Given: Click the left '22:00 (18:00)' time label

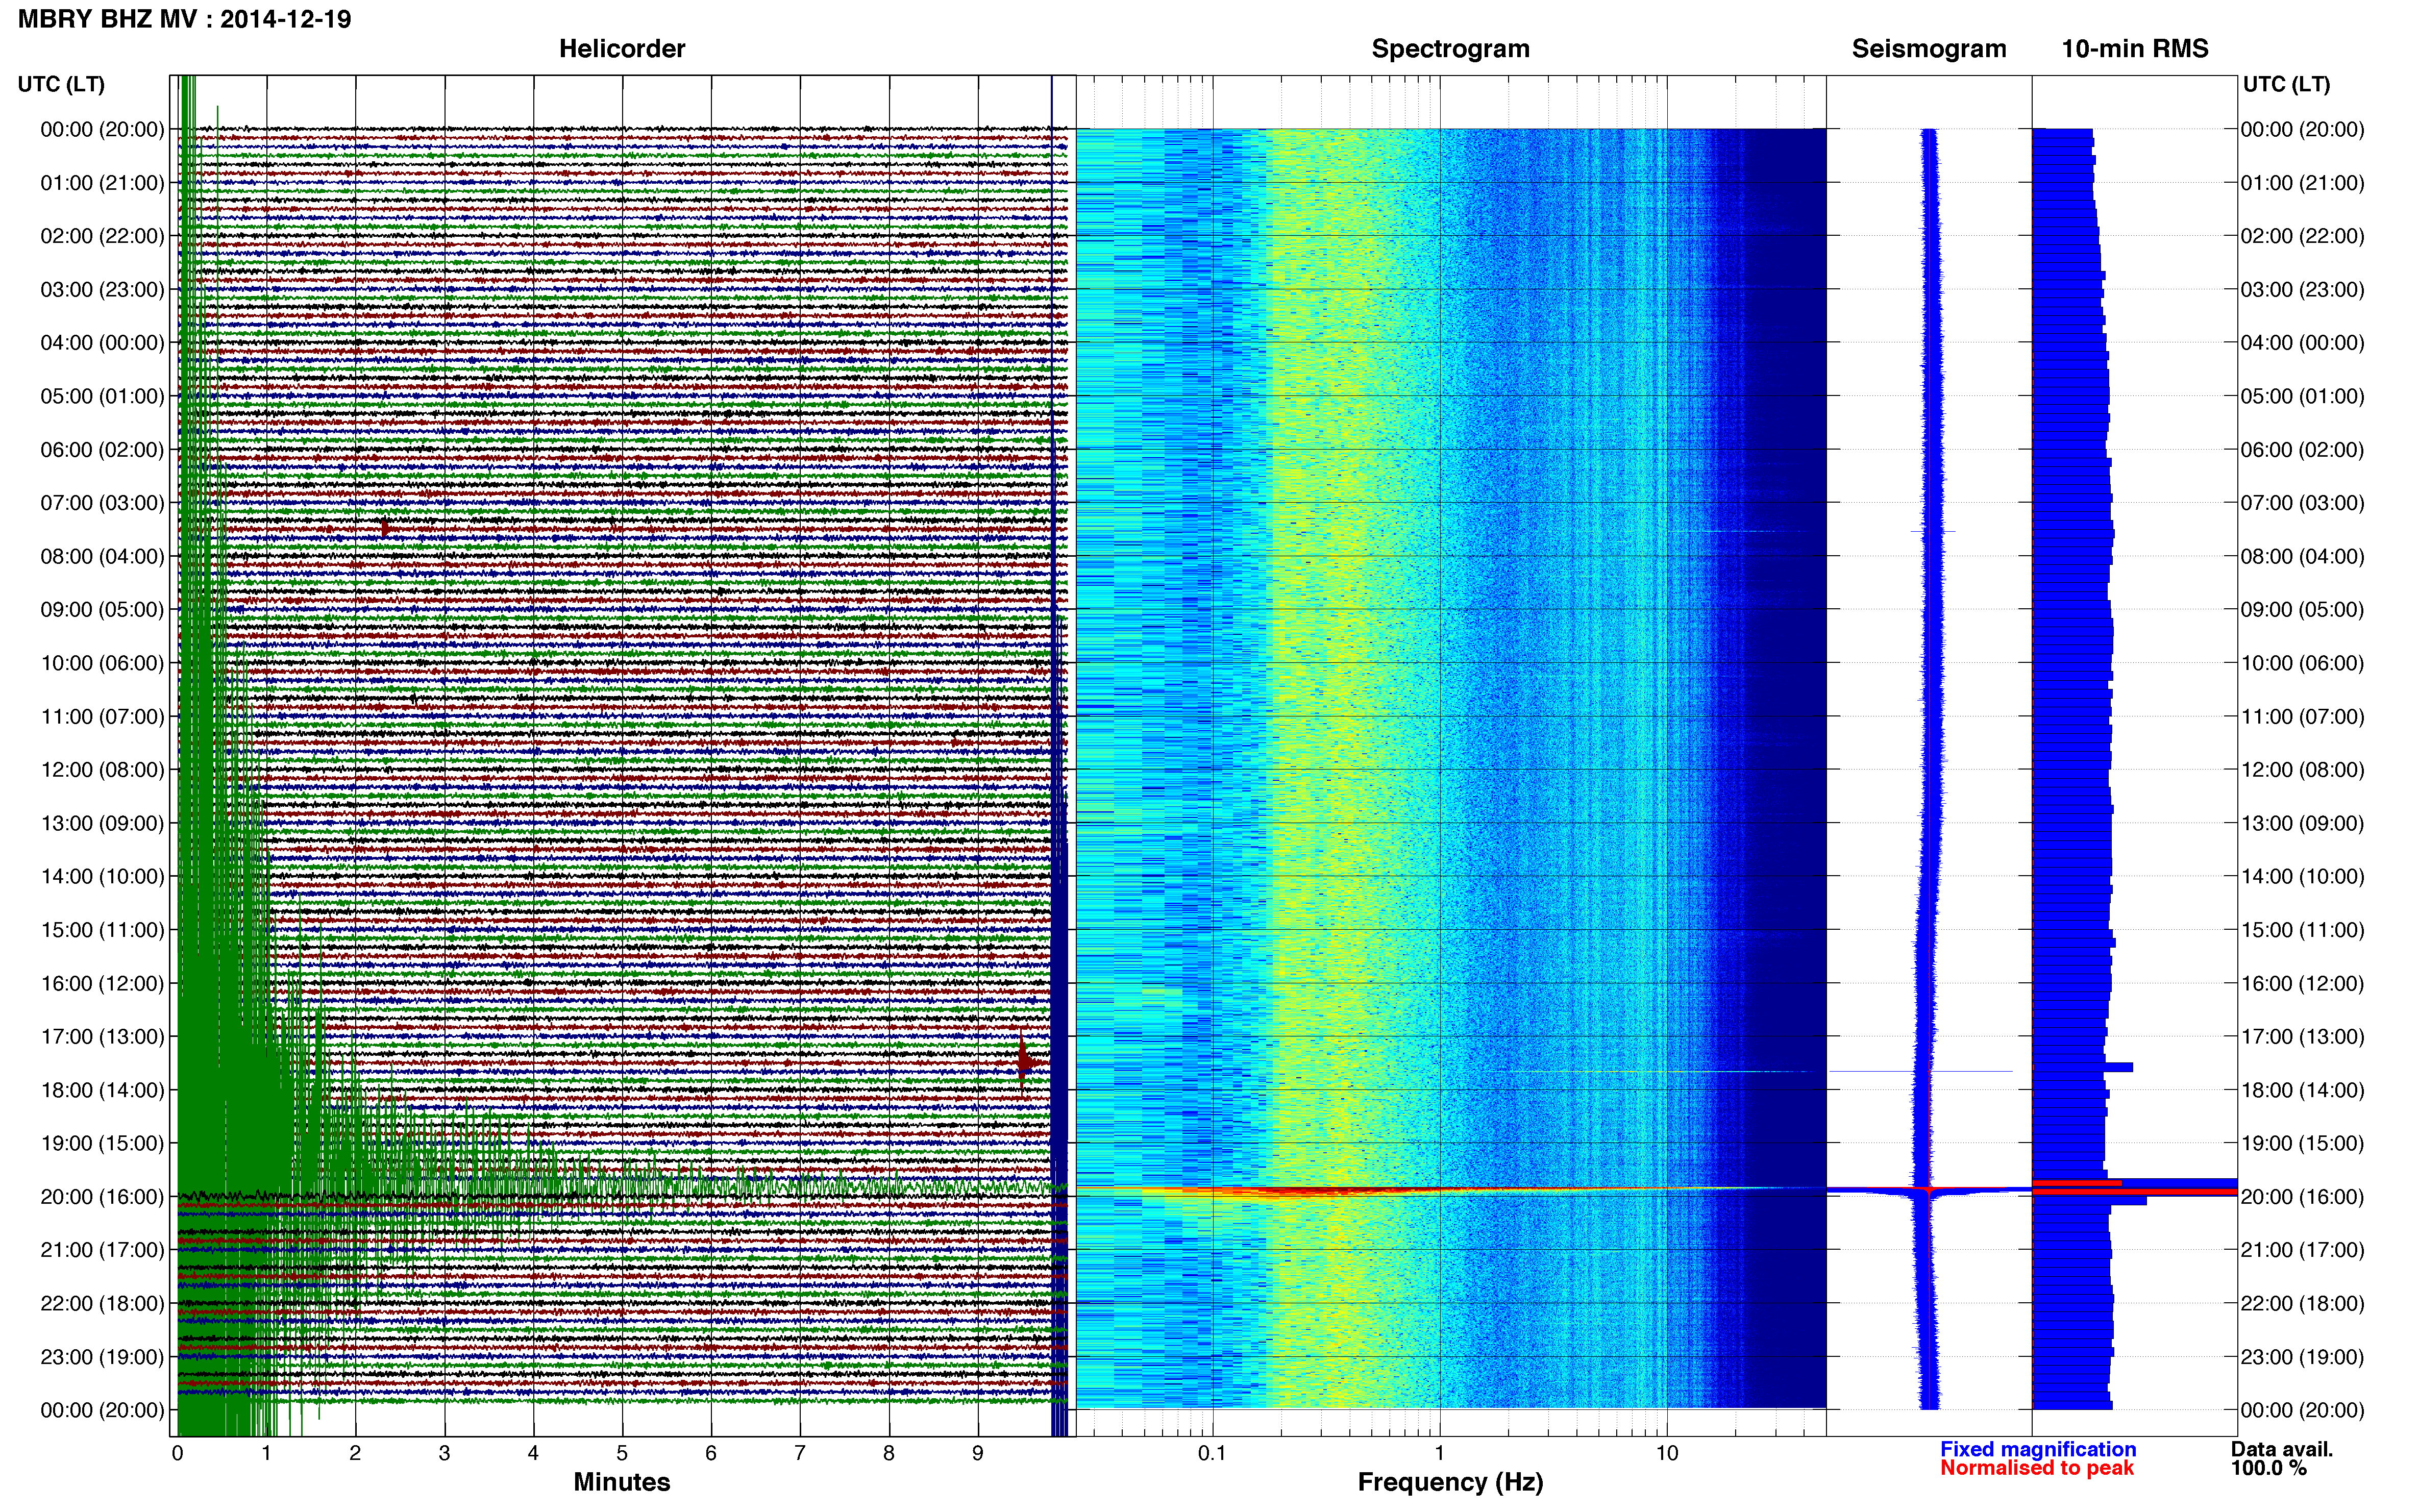Looking at the screenshot, I should pyautogui.click(x=102, y=1303).
